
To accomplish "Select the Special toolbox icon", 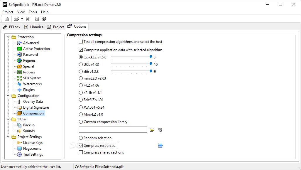I will [19, 66].
